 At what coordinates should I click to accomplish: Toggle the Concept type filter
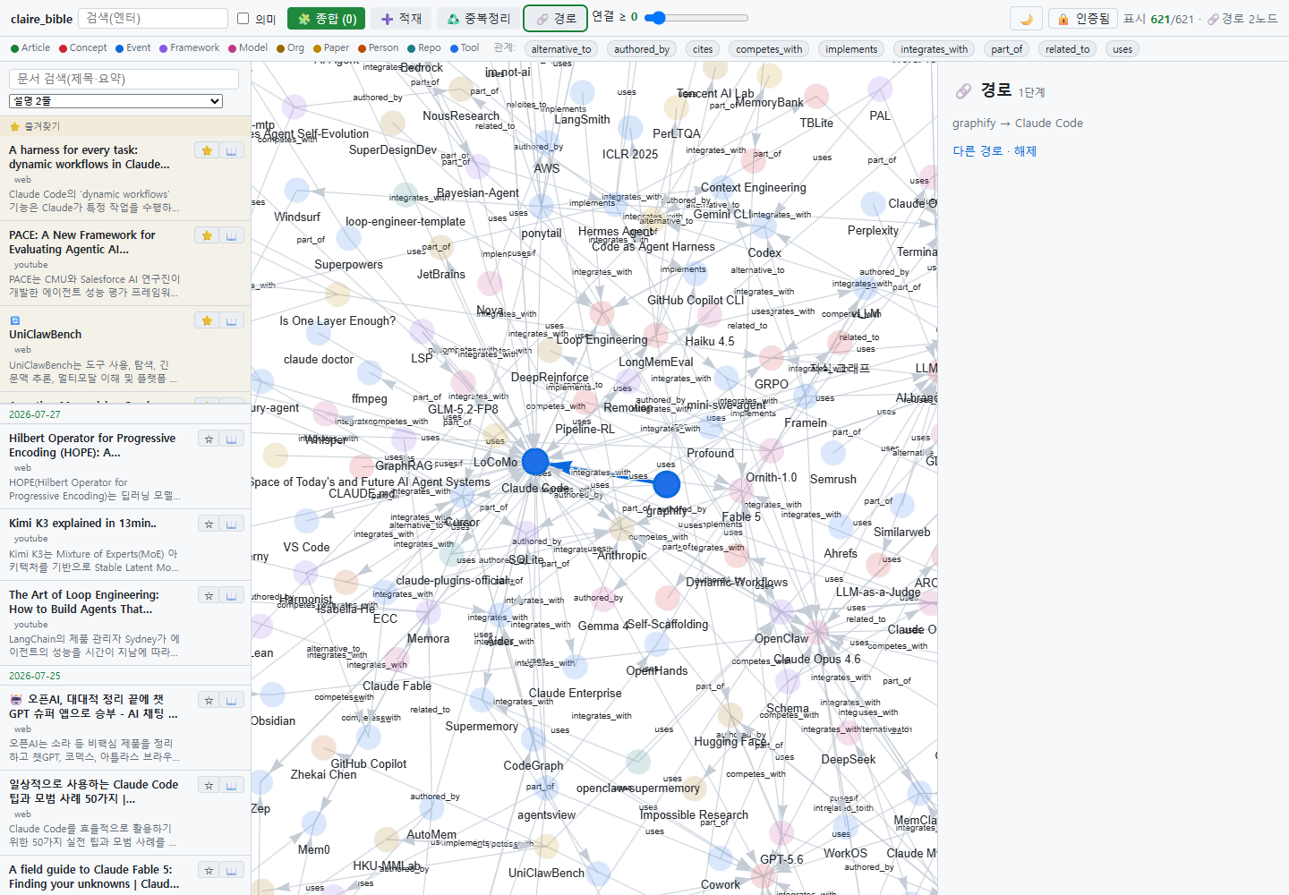tap(82, 48)
